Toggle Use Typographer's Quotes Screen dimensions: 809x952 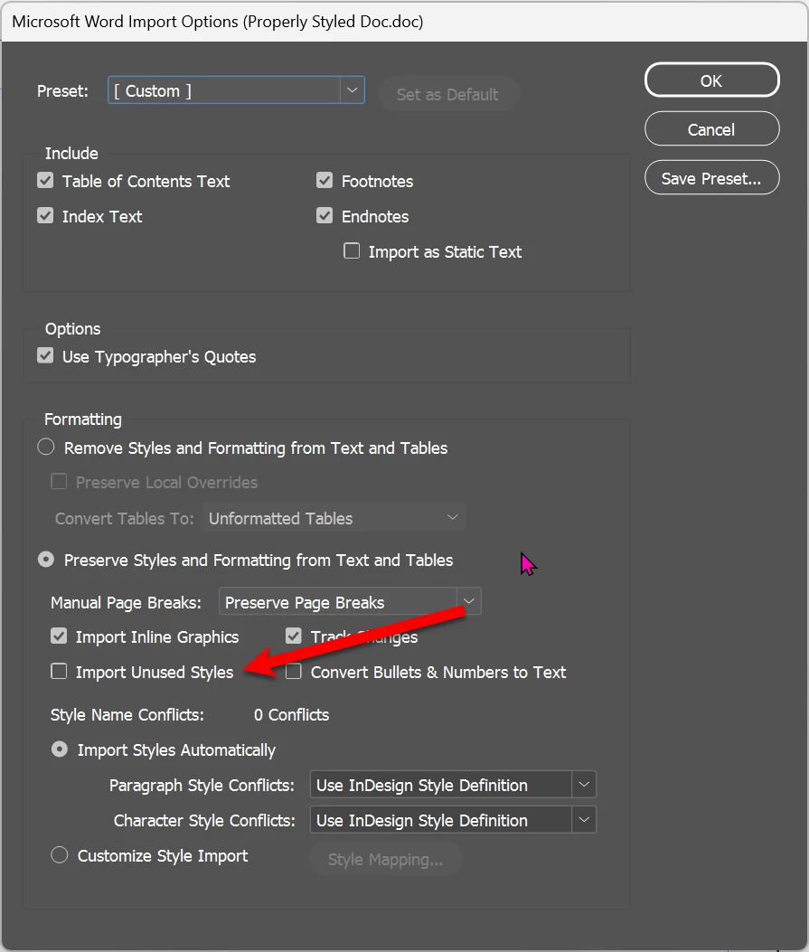click(45, 356)
